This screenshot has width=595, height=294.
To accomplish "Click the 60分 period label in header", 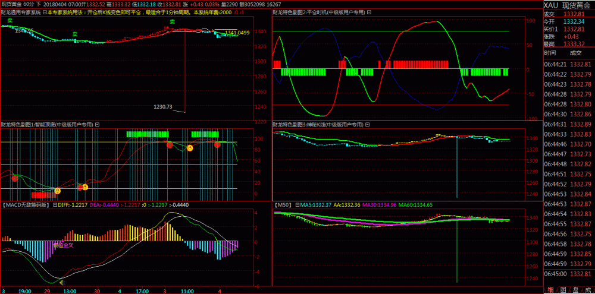I will coord(29,4).
